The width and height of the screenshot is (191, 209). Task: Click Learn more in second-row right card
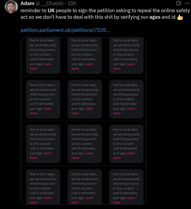(131, 109)
